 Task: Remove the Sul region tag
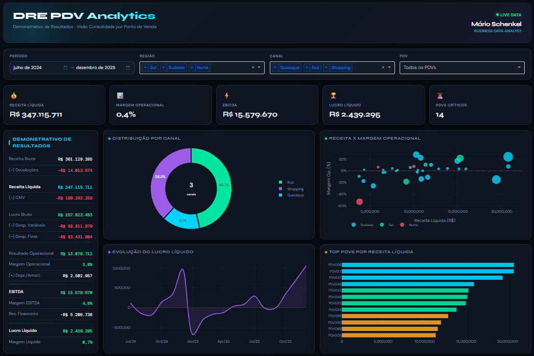pos(145,68)
